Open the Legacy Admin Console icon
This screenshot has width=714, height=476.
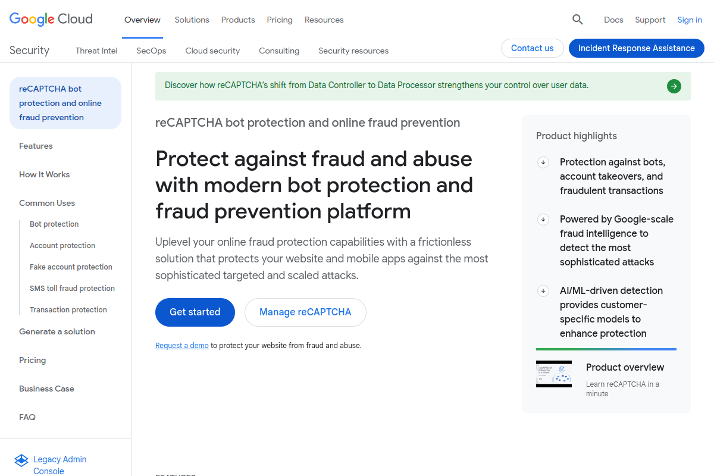pyautogui.click(x=21, y=460)
